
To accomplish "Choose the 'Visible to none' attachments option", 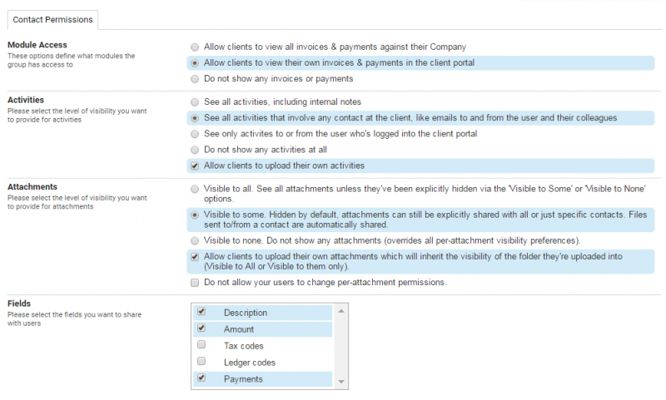I will point(195,240).
